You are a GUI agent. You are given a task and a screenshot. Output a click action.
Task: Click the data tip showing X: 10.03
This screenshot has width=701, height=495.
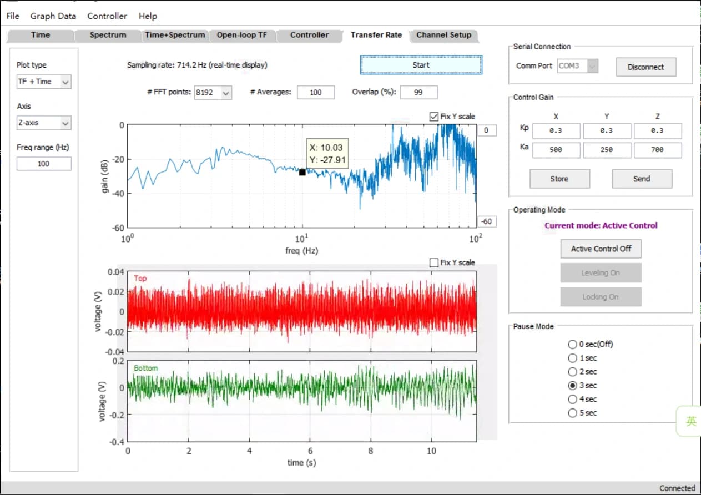[327, 154]
